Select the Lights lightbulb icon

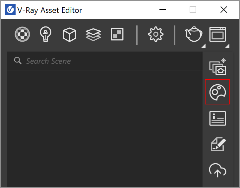(45, 34)
